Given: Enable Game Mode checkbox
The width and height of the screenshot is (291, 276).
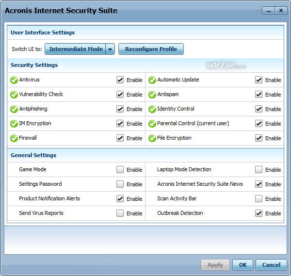Looking at the screenshot, I should [x=120, y=169].
